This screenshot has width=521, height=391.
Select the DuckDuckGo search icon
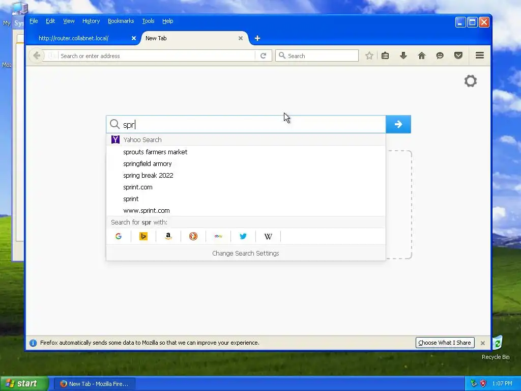[x=193, y=236]
